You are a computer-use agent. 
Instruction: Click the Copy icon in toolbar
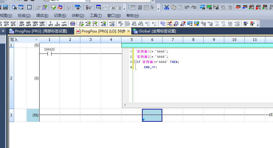pyautogui.click(x=174, y=7)
